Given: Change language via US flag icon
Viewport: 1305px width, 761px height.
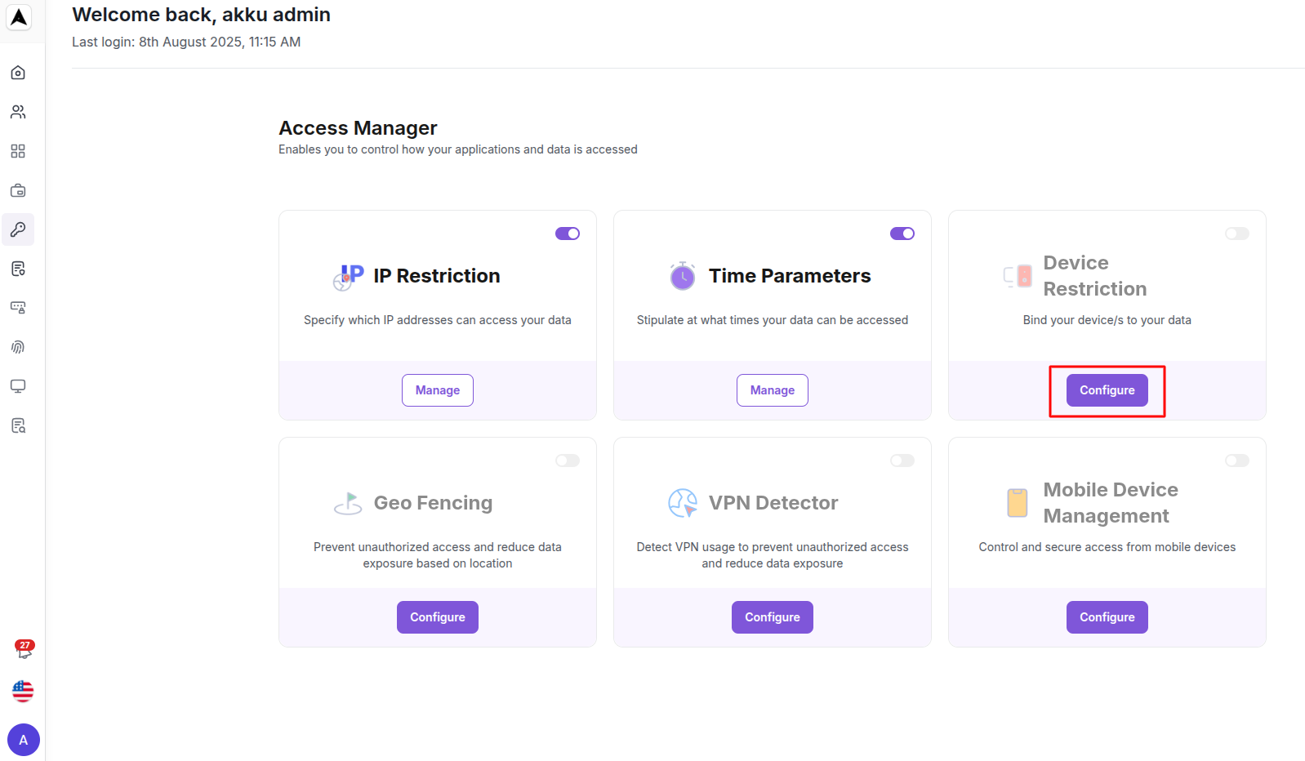Looking at the screenshot, I should (23, 692).
